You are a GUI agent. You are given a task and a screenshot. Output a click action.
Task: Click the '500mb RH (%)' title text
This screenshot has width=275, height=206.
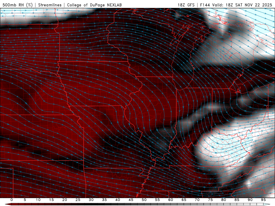click(x=18, y=5)
